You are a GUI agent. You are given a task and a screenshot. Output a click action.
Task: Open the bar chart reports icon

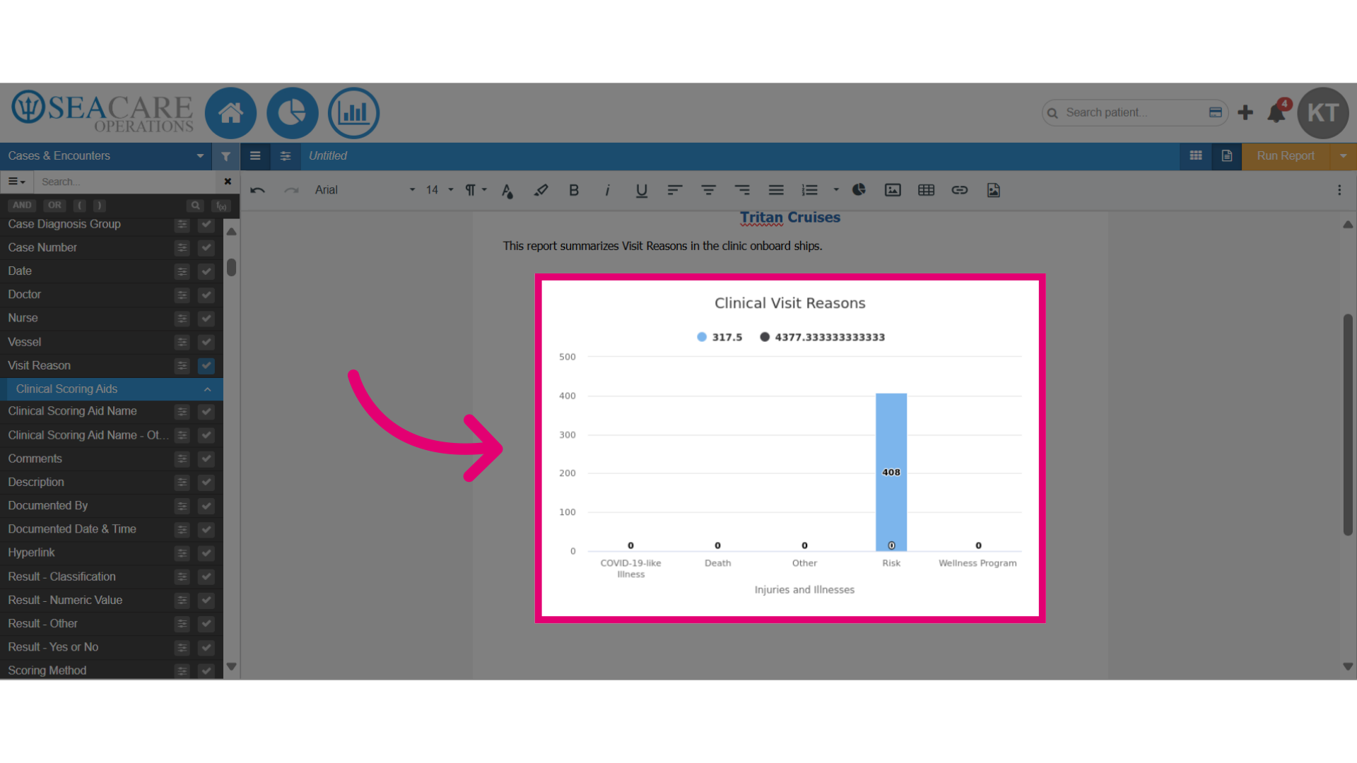pyautogui.click(x=353, y=113)
